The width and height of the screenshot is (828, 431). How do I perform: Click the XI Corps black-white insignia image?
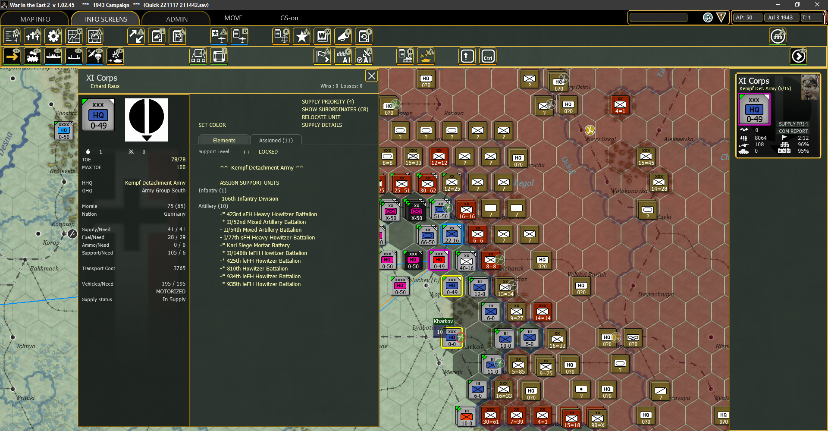(x=147, y=120)
